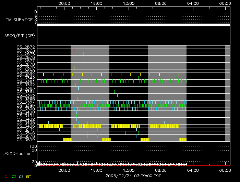Click the green C2 legend entry

click(x=14, y=177)
